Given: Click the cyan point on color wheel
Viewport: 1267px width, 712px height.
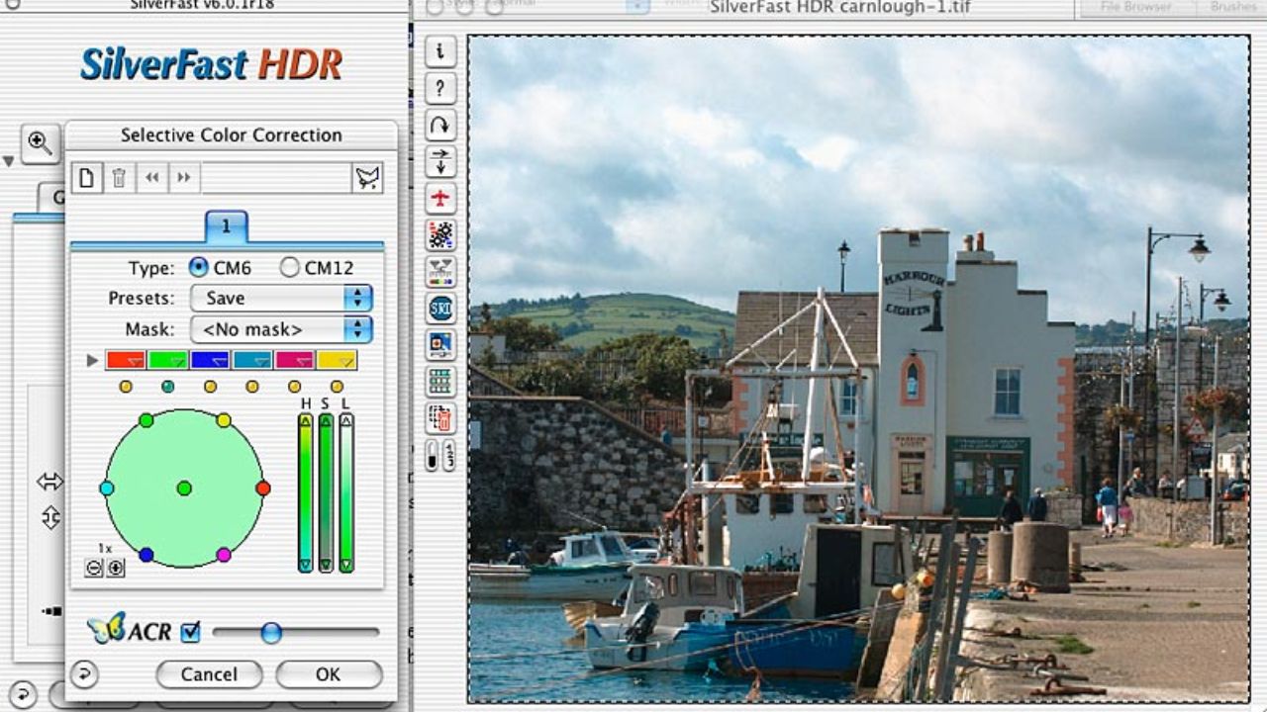Looking at the screenshot, I should (106, 489).
